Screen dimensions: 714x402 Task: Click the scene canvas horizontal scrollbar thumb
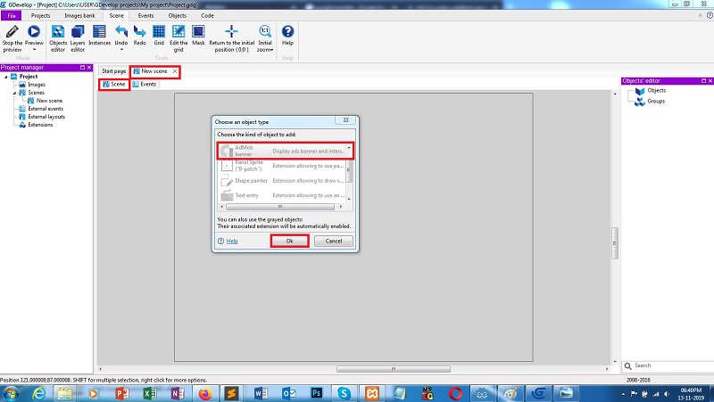pos(394,369)
